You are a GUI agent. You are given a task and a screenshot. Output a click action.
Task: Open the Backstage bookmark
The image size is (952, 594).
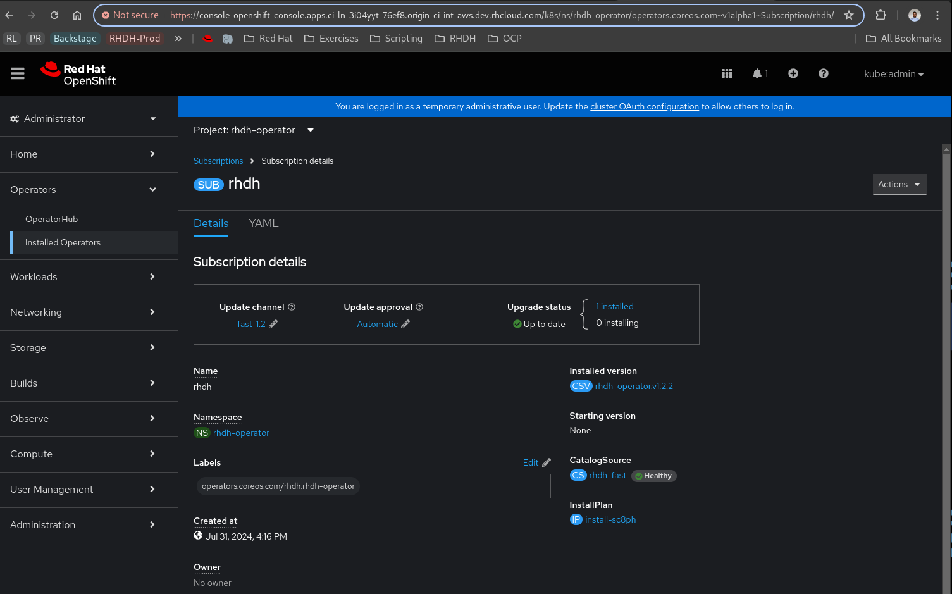tap(75, 39)
